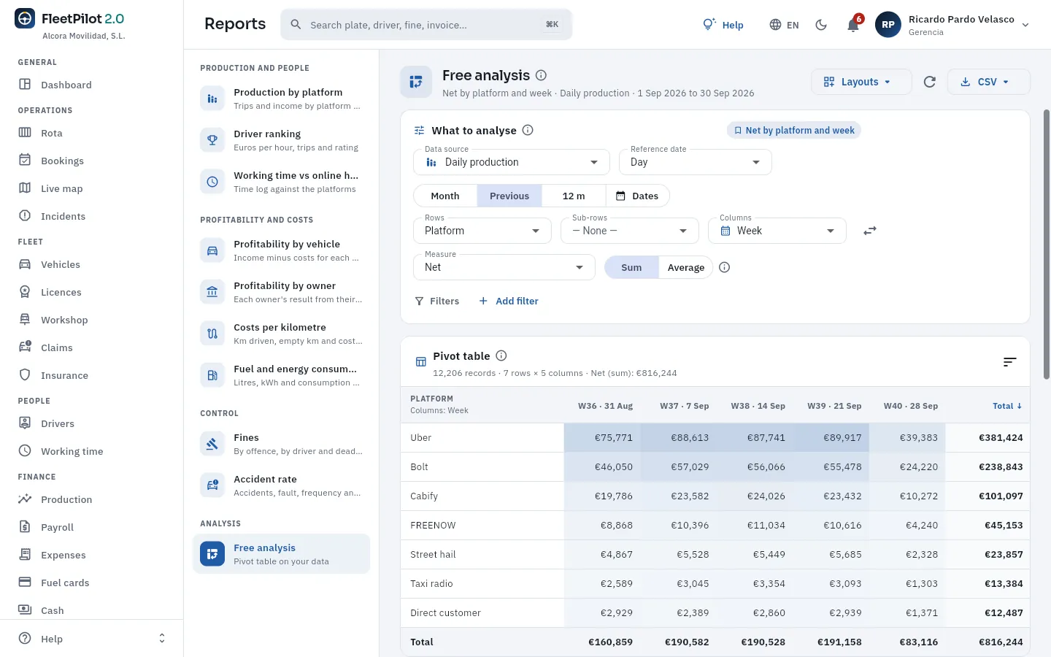Image resolution: width=1051 pixels, height=657 pixels.
Task: Click Add filter
Action: point(509,301)
